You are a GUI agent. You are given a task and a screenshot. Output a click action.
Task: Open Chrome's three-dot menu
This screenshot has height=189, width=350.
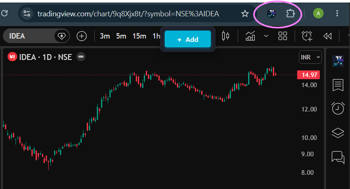coord(337,13)
